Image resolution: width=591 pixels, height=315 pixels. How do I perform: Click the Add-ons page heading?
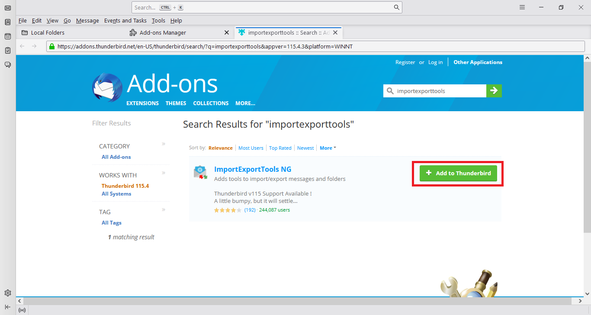[172, 84]
